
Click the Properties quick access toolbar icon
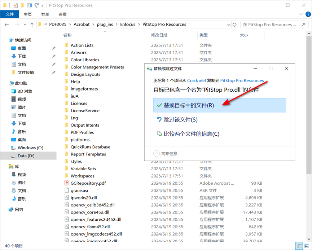pyautogui.click(x=16, y=5)
